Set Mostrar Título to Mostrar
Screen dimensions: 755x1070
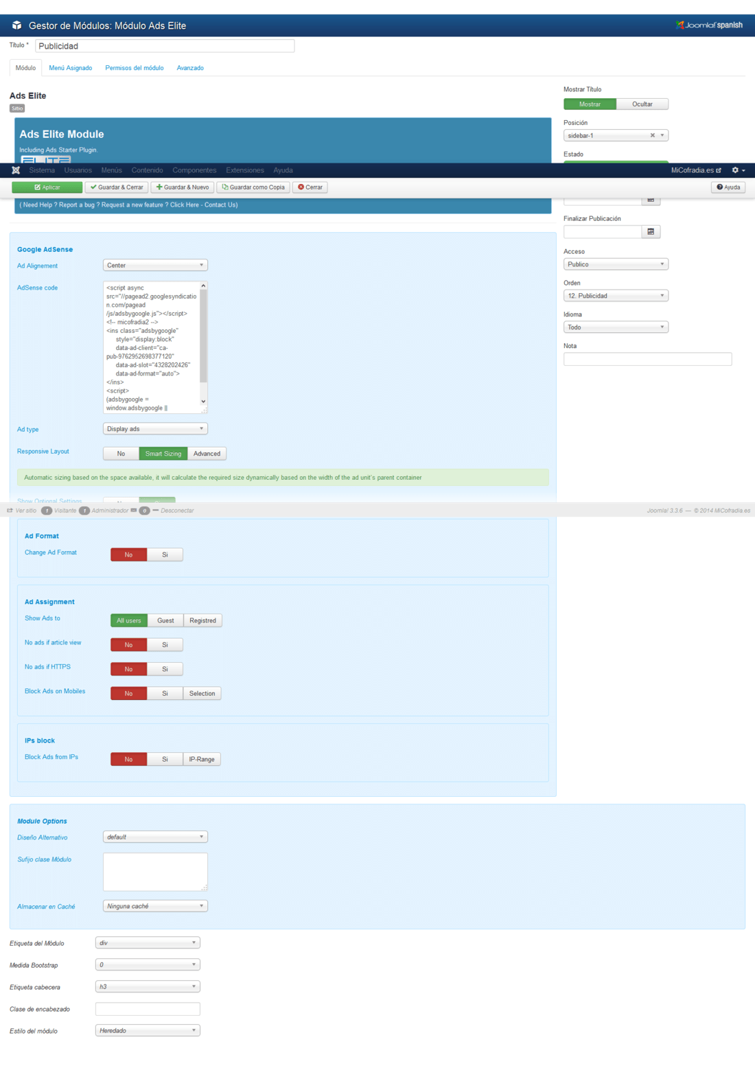590,104
